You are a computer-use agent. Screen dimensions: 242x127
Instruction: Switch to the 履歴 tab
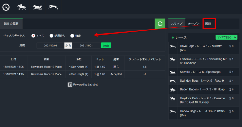tap(208, 24)
